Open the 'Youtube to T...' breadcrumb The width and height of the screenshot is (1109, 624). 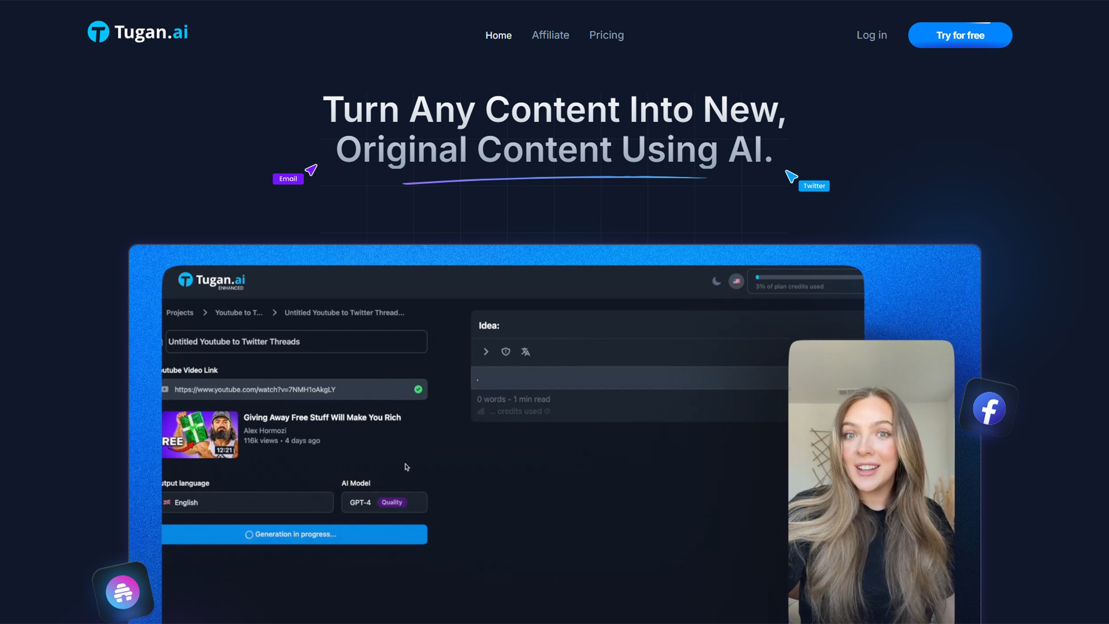pos(239,313)
